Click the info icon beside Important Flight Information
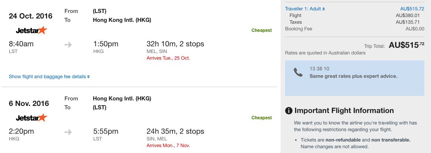The height and width of the screenshot is (153, 431). pos(288,111)
